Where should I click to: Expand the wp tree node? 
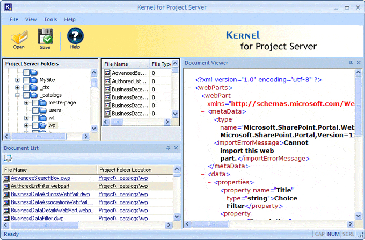point(26,126)
